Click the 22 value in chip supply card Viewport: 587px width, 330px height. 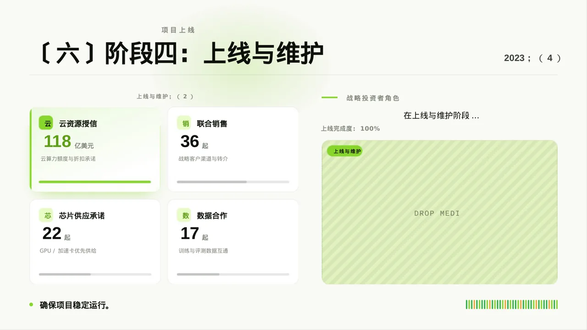pyautogui.click(x=52, y=233)
